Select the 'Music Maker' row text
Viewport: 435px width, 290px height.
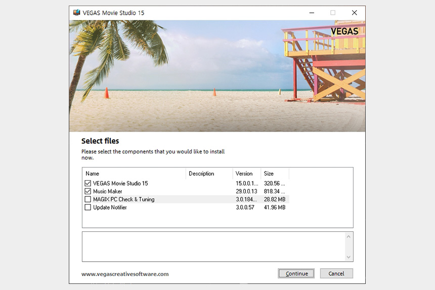(107, 191)
